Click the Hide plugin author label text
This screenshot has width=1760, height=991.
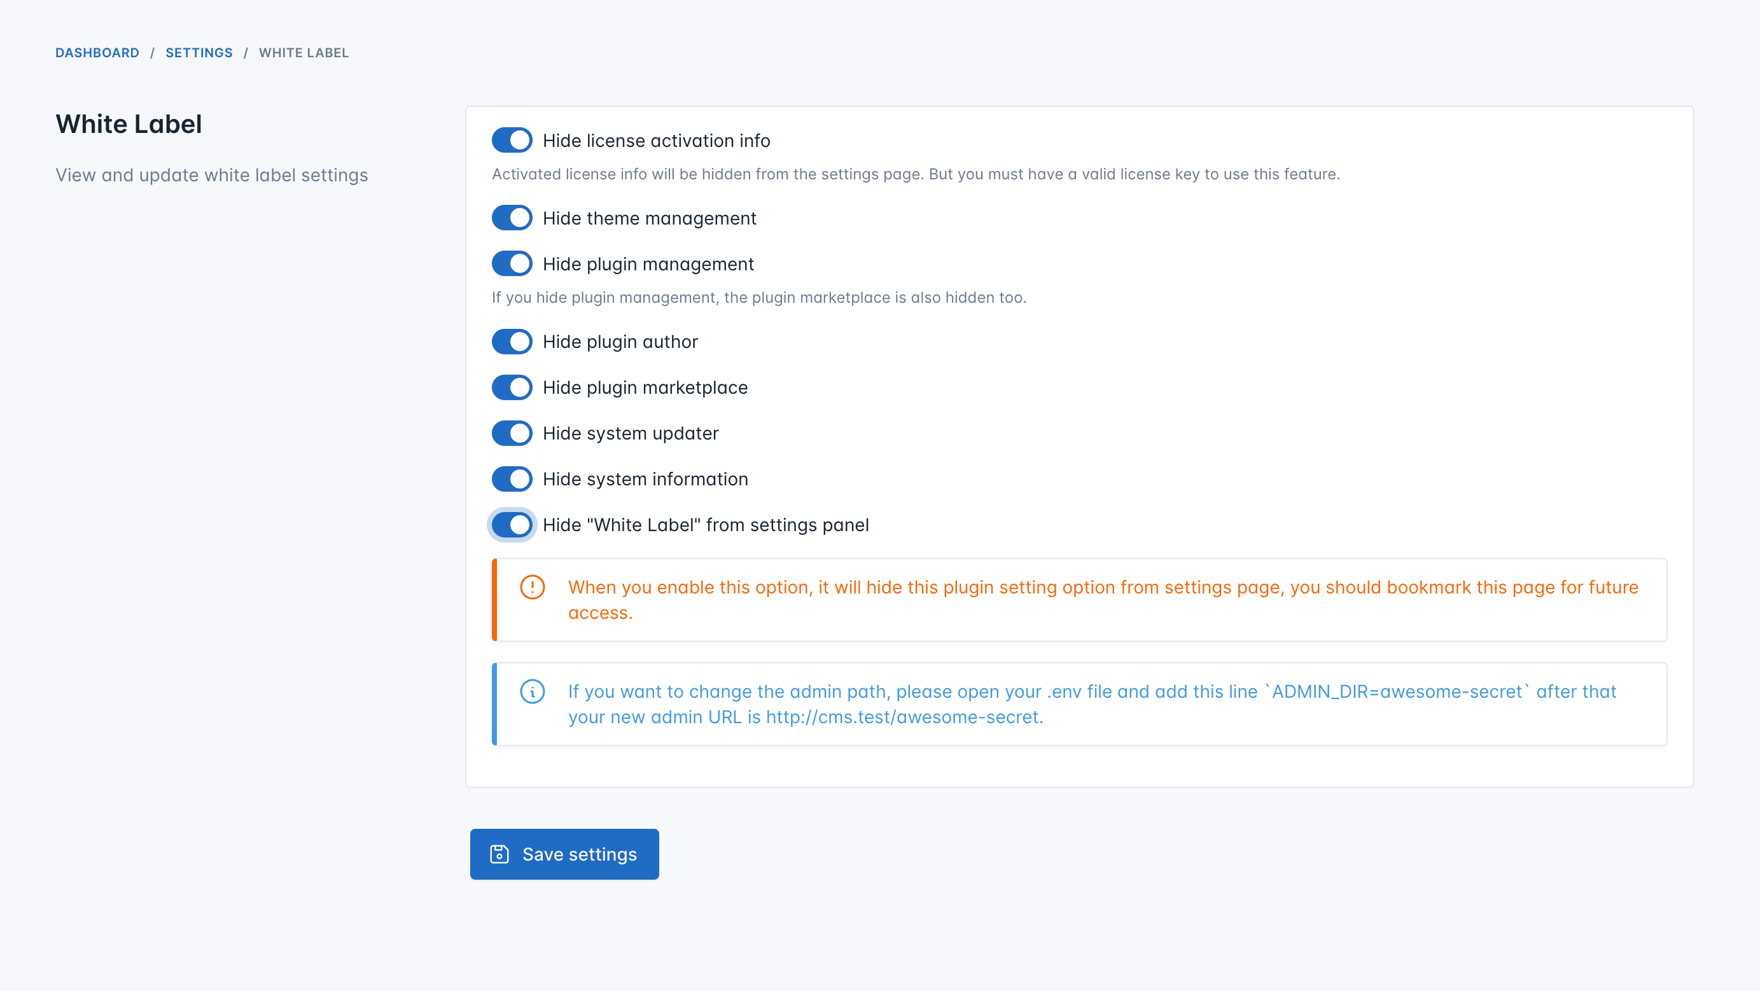620,342
